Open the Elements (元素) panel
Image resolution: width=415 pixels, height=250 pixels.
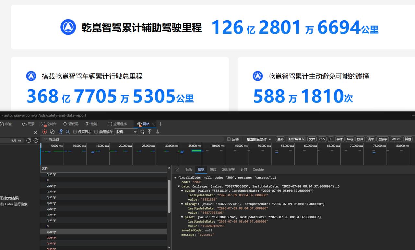pyautogui.click(x=28, y=124)
